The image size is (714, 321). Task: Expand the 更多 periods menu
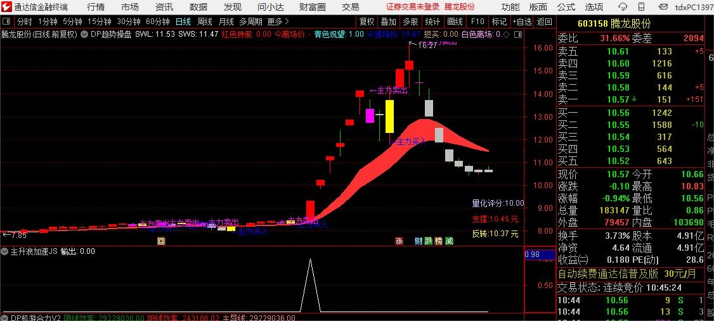tap(278, 22)
